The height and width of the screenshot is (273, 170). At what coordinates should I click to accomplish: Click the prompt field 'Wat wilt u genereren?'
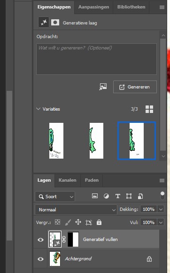point(96,59)
